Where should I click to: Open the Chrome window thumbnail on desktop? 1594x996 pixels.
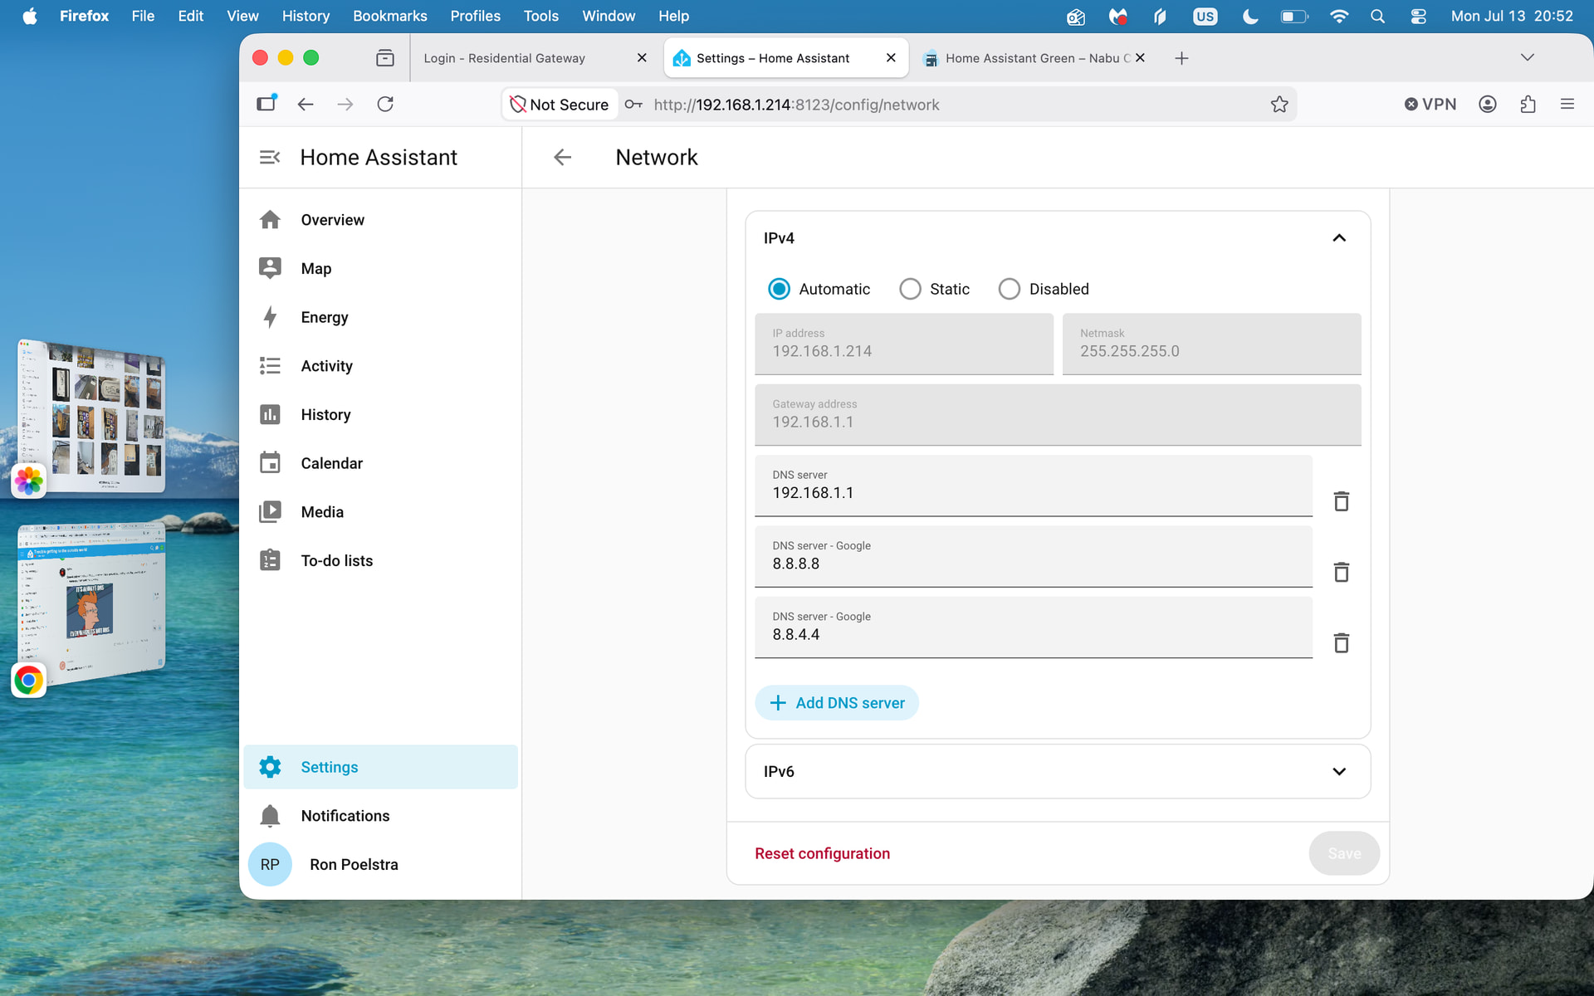(91, 603)
